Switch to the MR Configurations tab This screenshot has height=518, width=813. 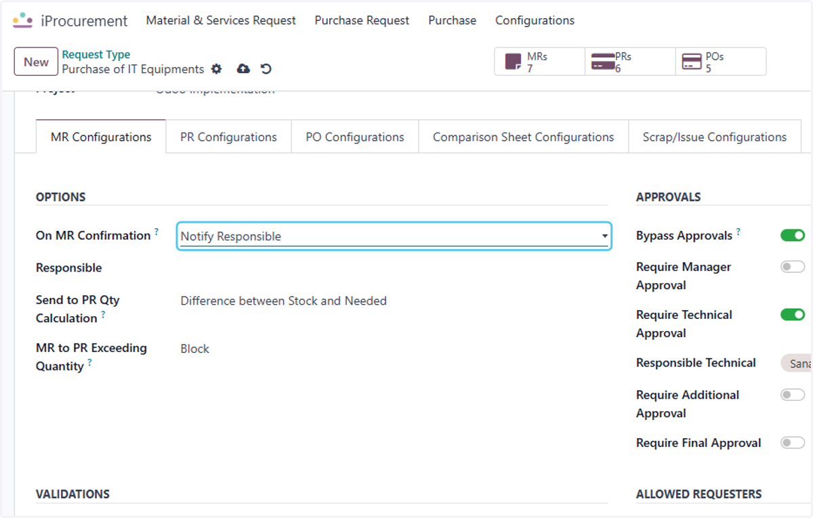pyautogui.click(x=101, y=137)
